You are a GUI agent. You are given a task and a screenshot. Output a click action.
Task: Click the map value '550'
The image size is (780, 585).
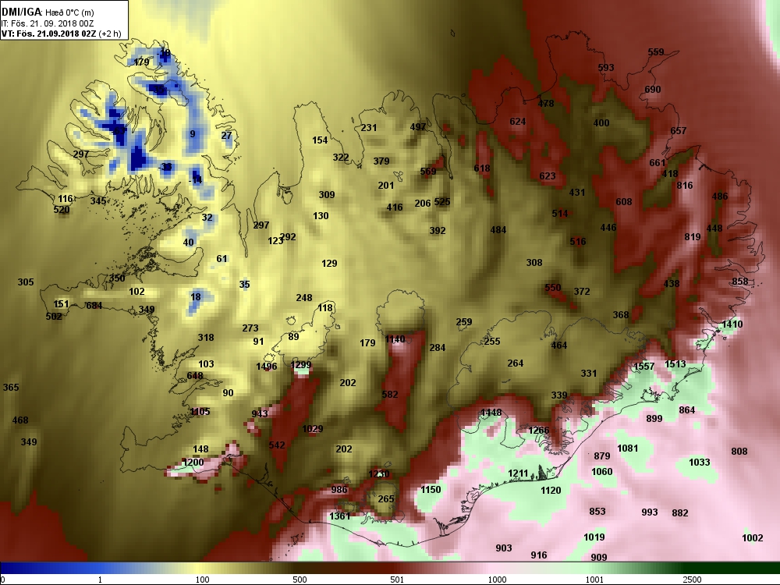553,288
